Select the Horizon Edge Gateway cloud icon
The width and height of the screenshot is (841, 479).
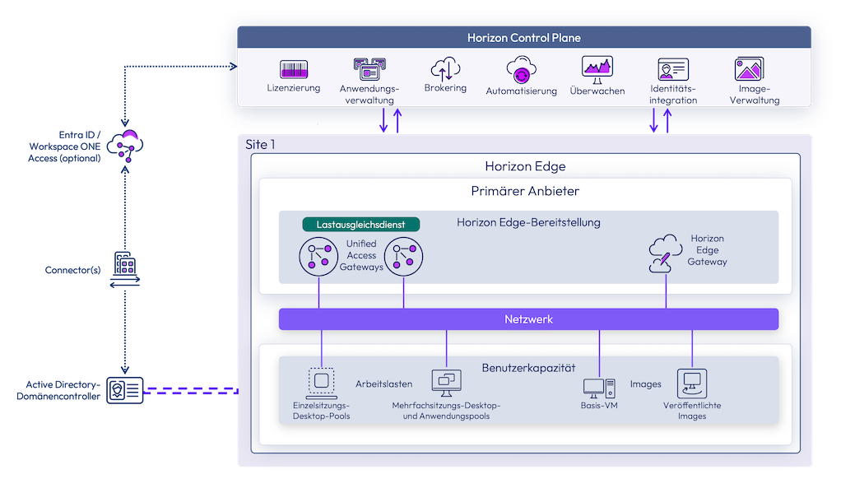[x=666, y=253]
